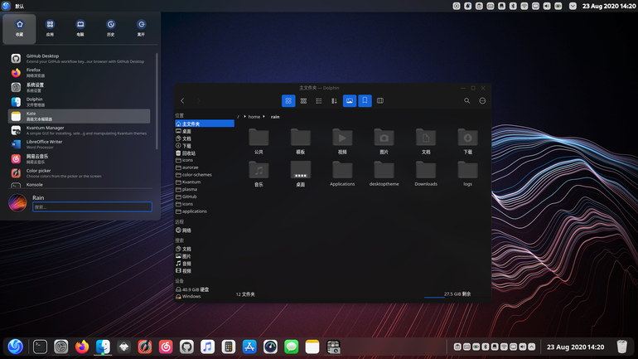Expand the breadcrumb arrow after home
The image size is (638, 359).
264,116
